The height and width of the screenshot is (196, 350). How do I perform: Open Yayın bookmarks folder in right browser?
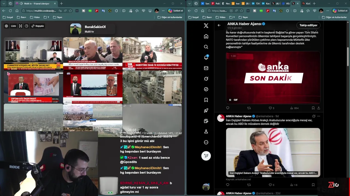click(x=243, y=17)
